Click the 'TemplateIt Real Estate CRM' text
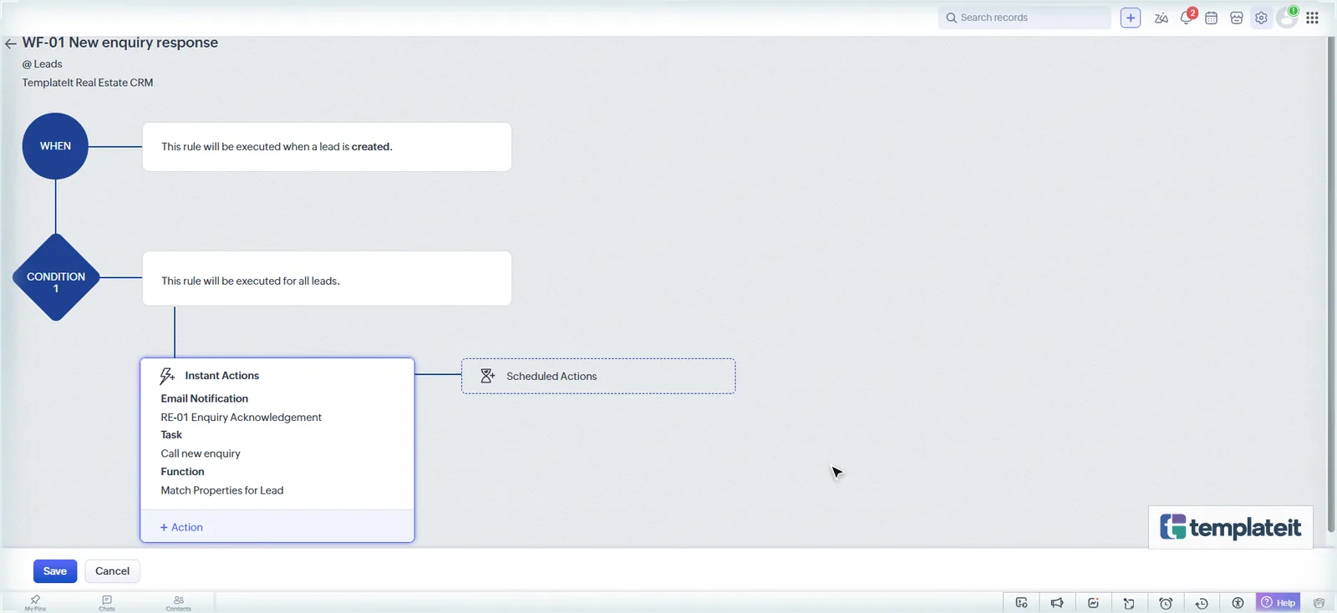This screenshot has height=613, width=1337. point(88,83)
